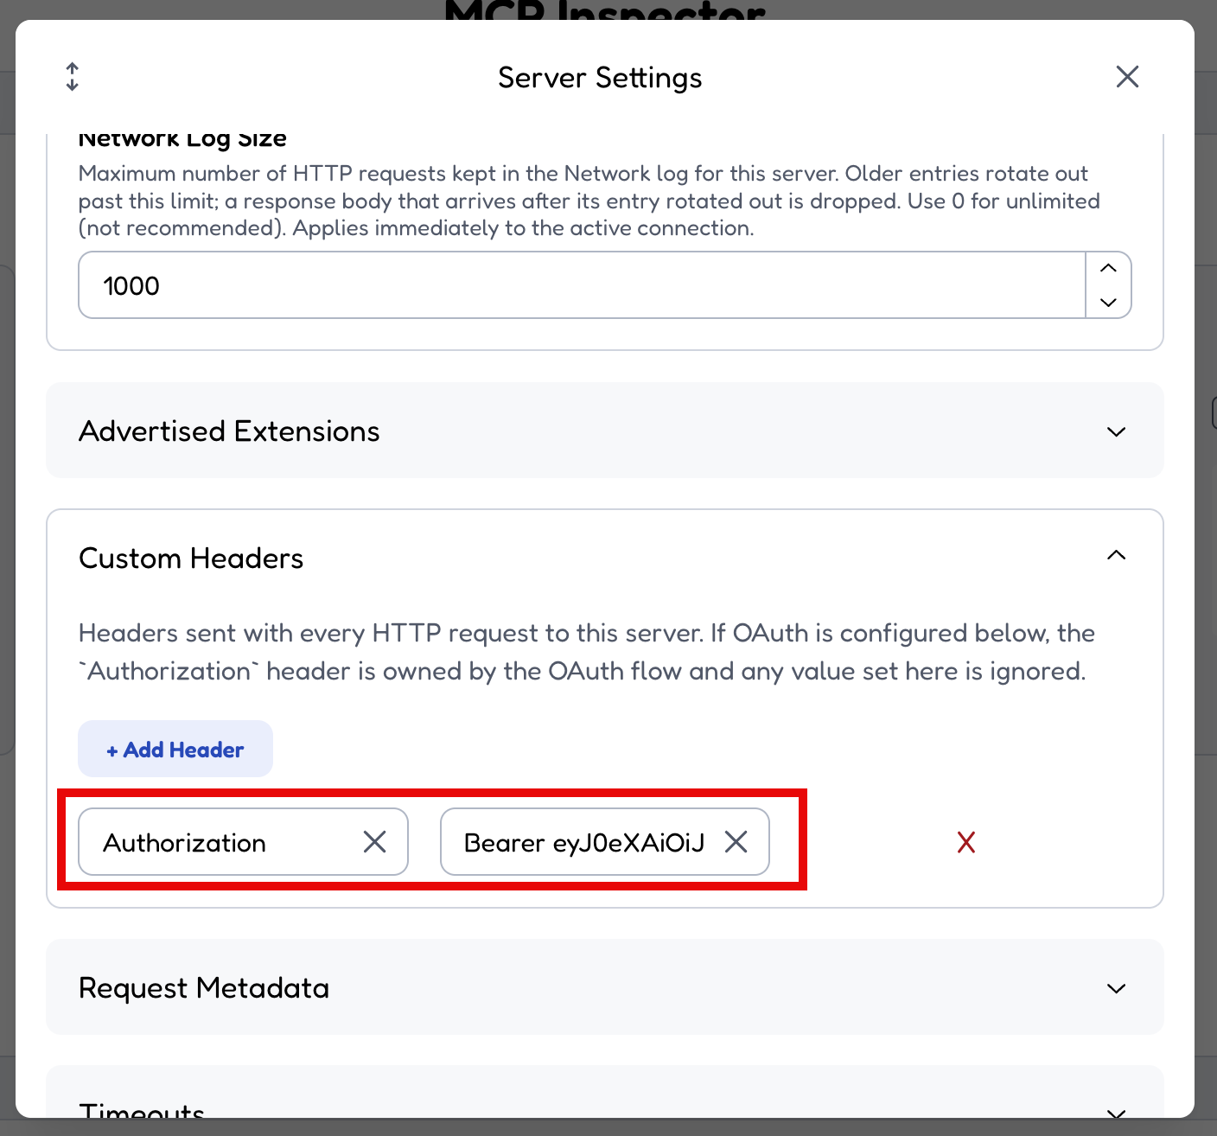Close the Server Settings dialog
Screen dimensions: 1217x1136
[1127, 77]
